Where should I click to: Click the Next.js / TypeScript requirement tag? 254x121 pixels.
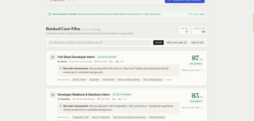click(x=101, y=117)
